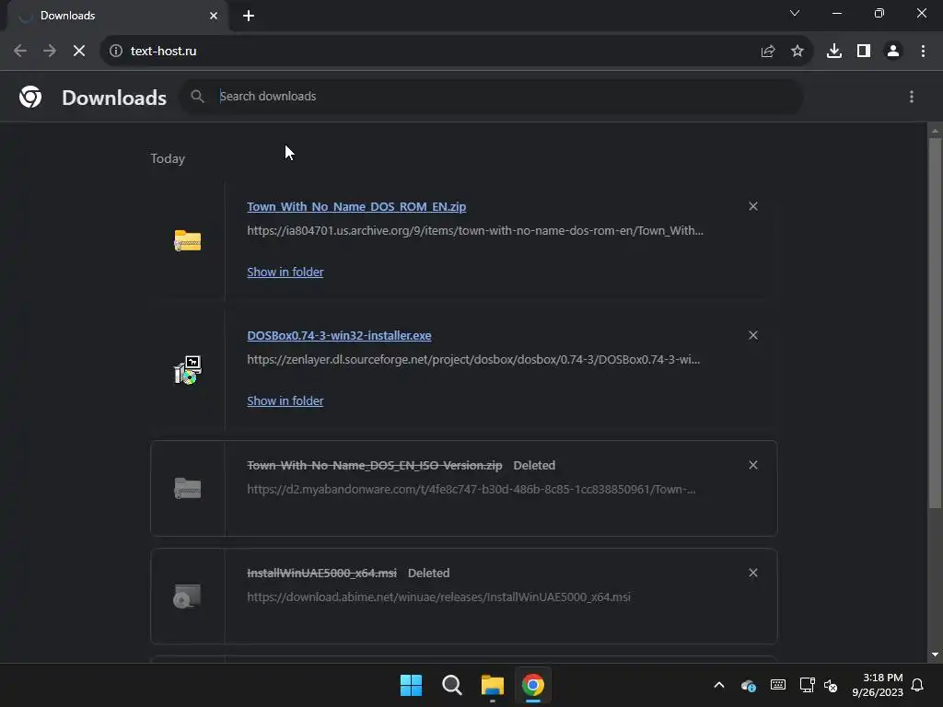943x707 pixels.
Task: Click the touch keyboard tray icon
Action: coord(777,685)
